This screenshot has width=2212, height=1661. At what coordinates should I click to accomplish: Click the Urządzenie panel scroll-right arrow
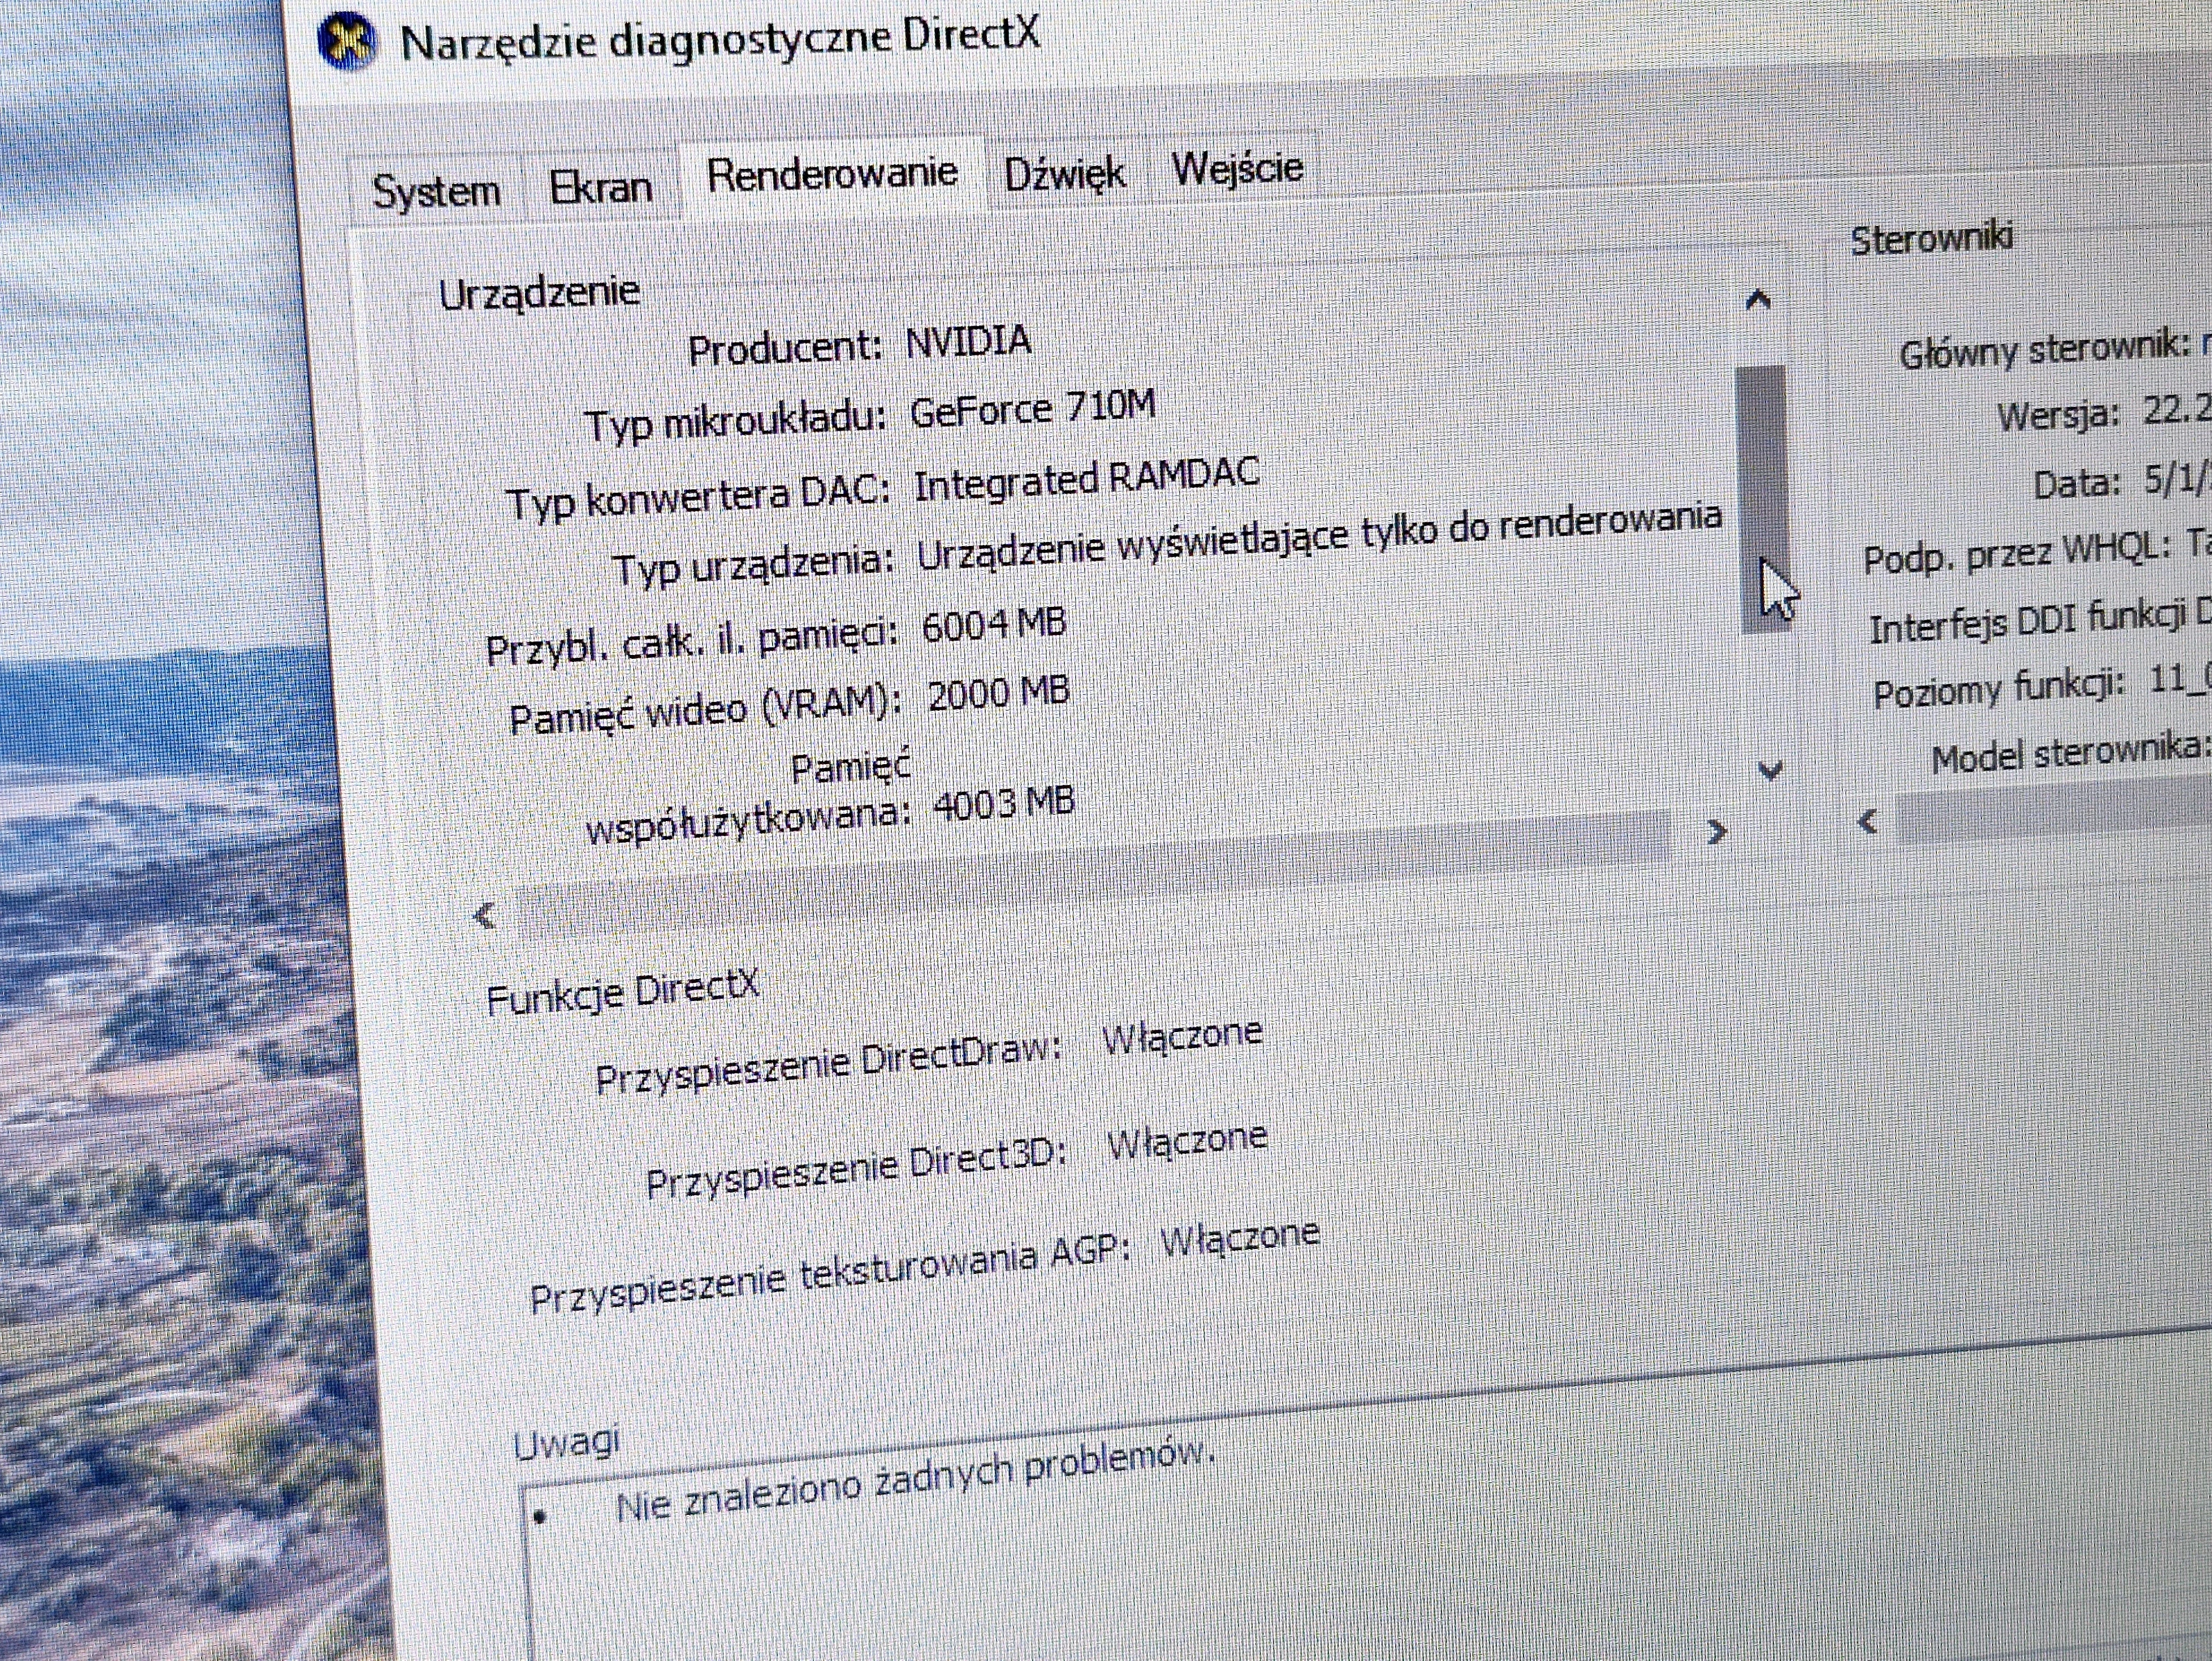pos(1717,832)
